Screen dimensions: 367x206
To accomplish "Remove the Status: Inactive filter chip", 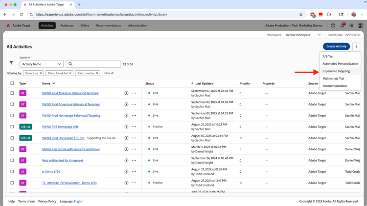I will (x=97, y=73).
